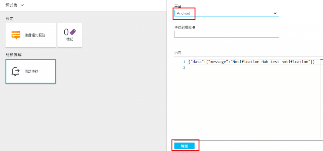This screenshot has width=323, height=151.
Task: Open the 測試傳送 tile
Action: (31, 71)
